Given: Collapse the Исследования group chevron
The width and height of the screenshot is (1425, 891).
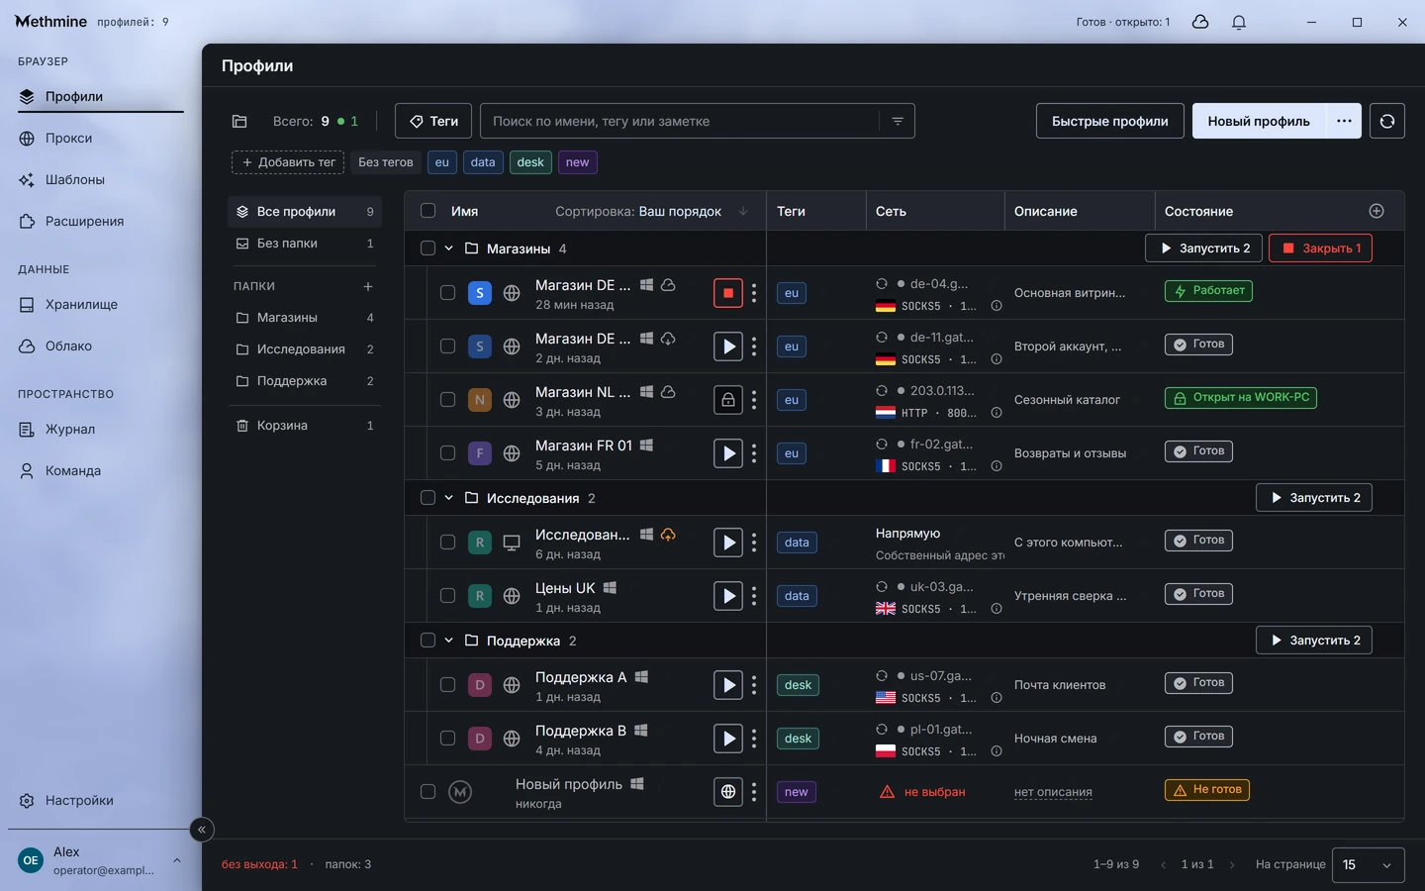Looking at the screenshot, I should (448, 498).
